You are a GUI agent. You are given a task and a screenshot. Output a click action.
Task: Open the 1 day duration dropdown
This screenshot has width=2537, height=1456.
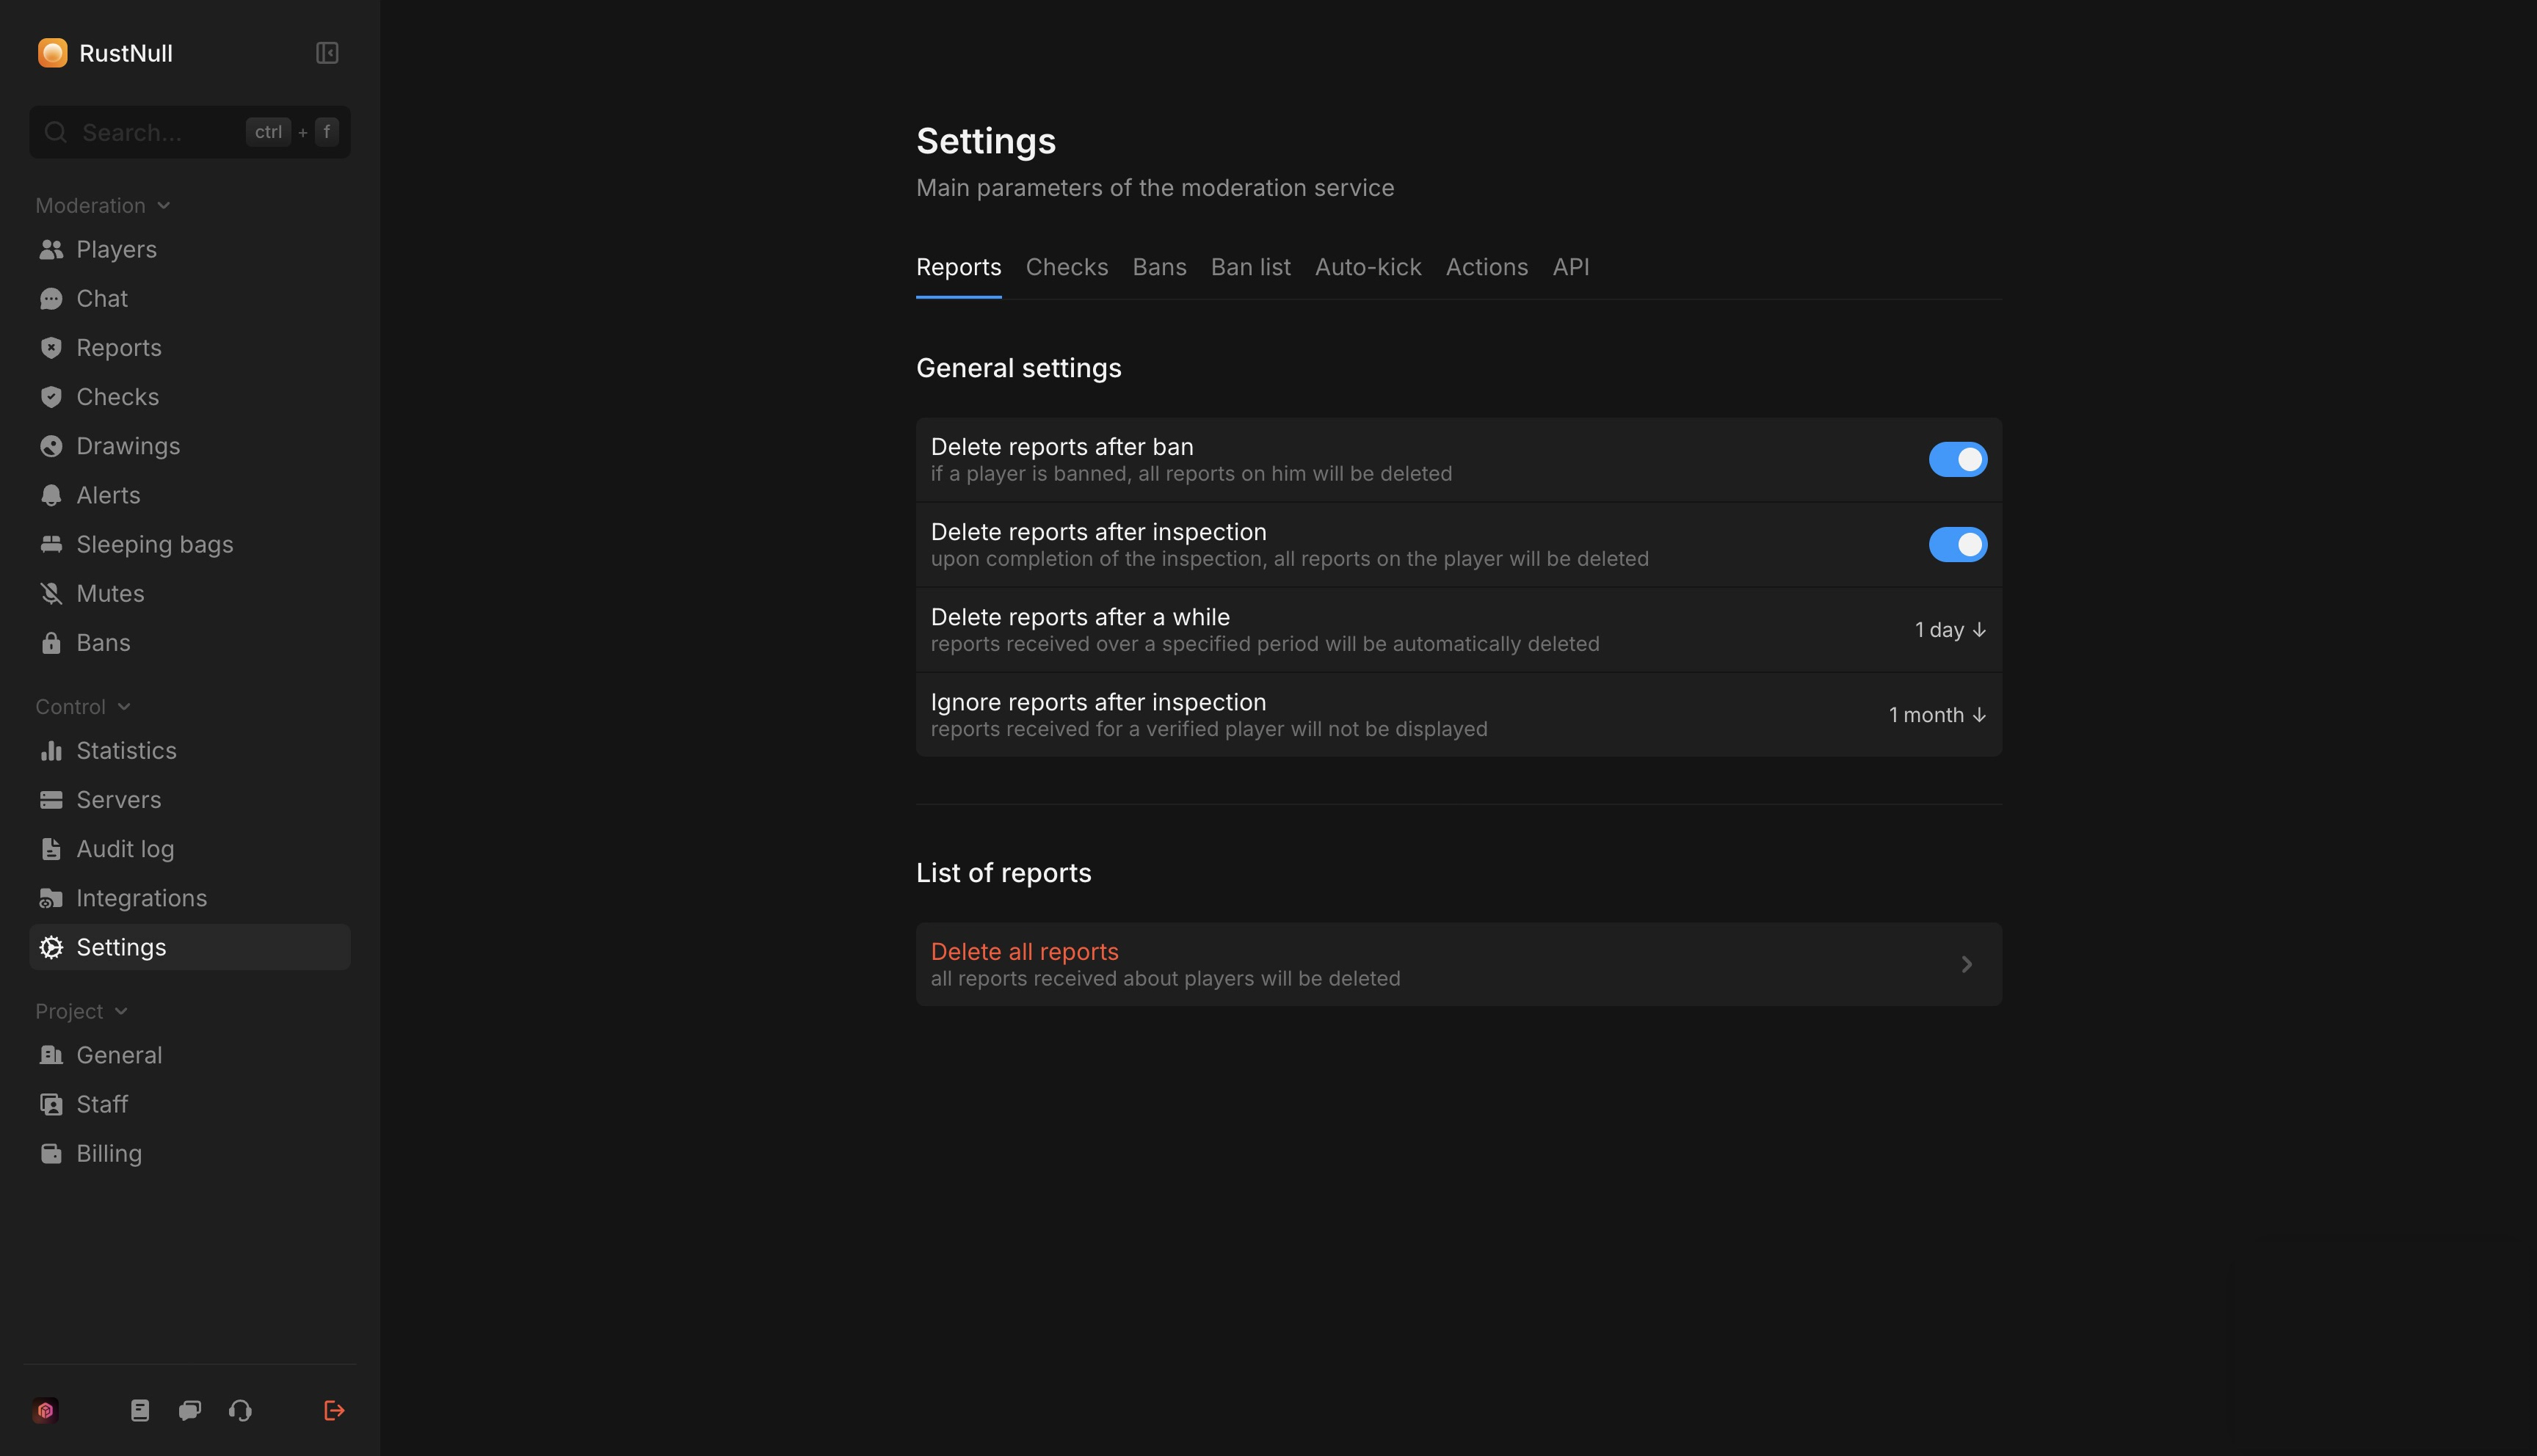point(1949,630)
